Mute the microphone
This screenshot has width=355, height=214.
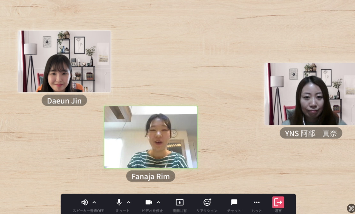click(x=119, y=202)
